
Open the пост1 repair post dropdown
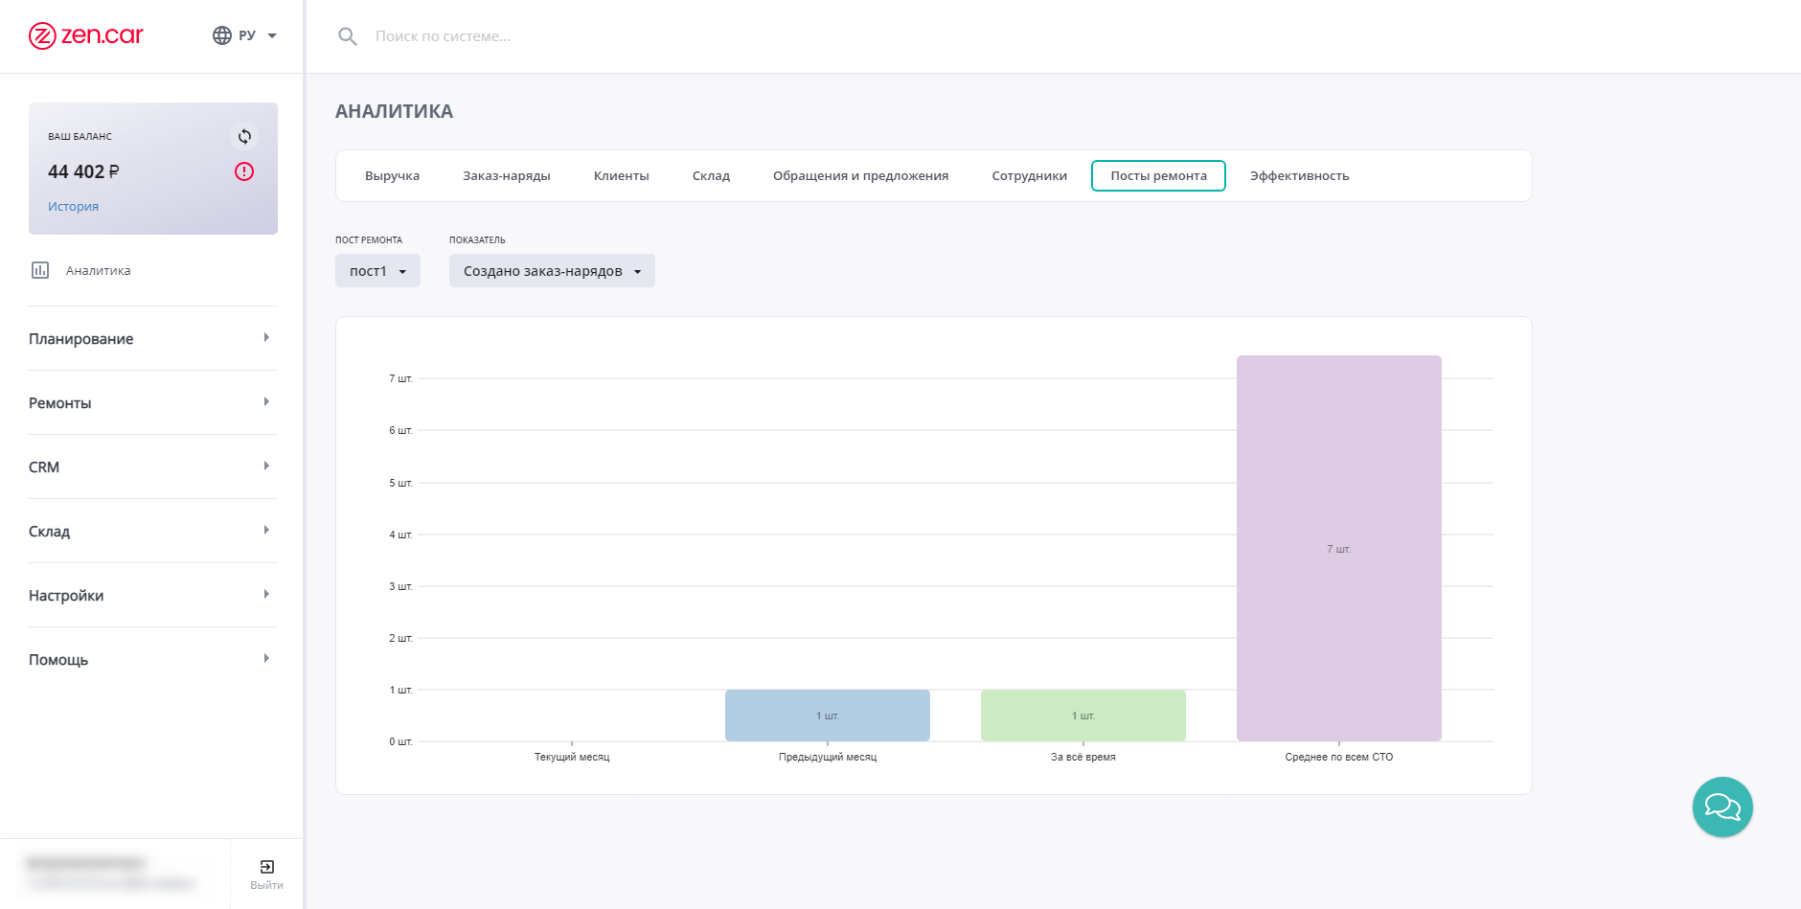click(377, 271)
